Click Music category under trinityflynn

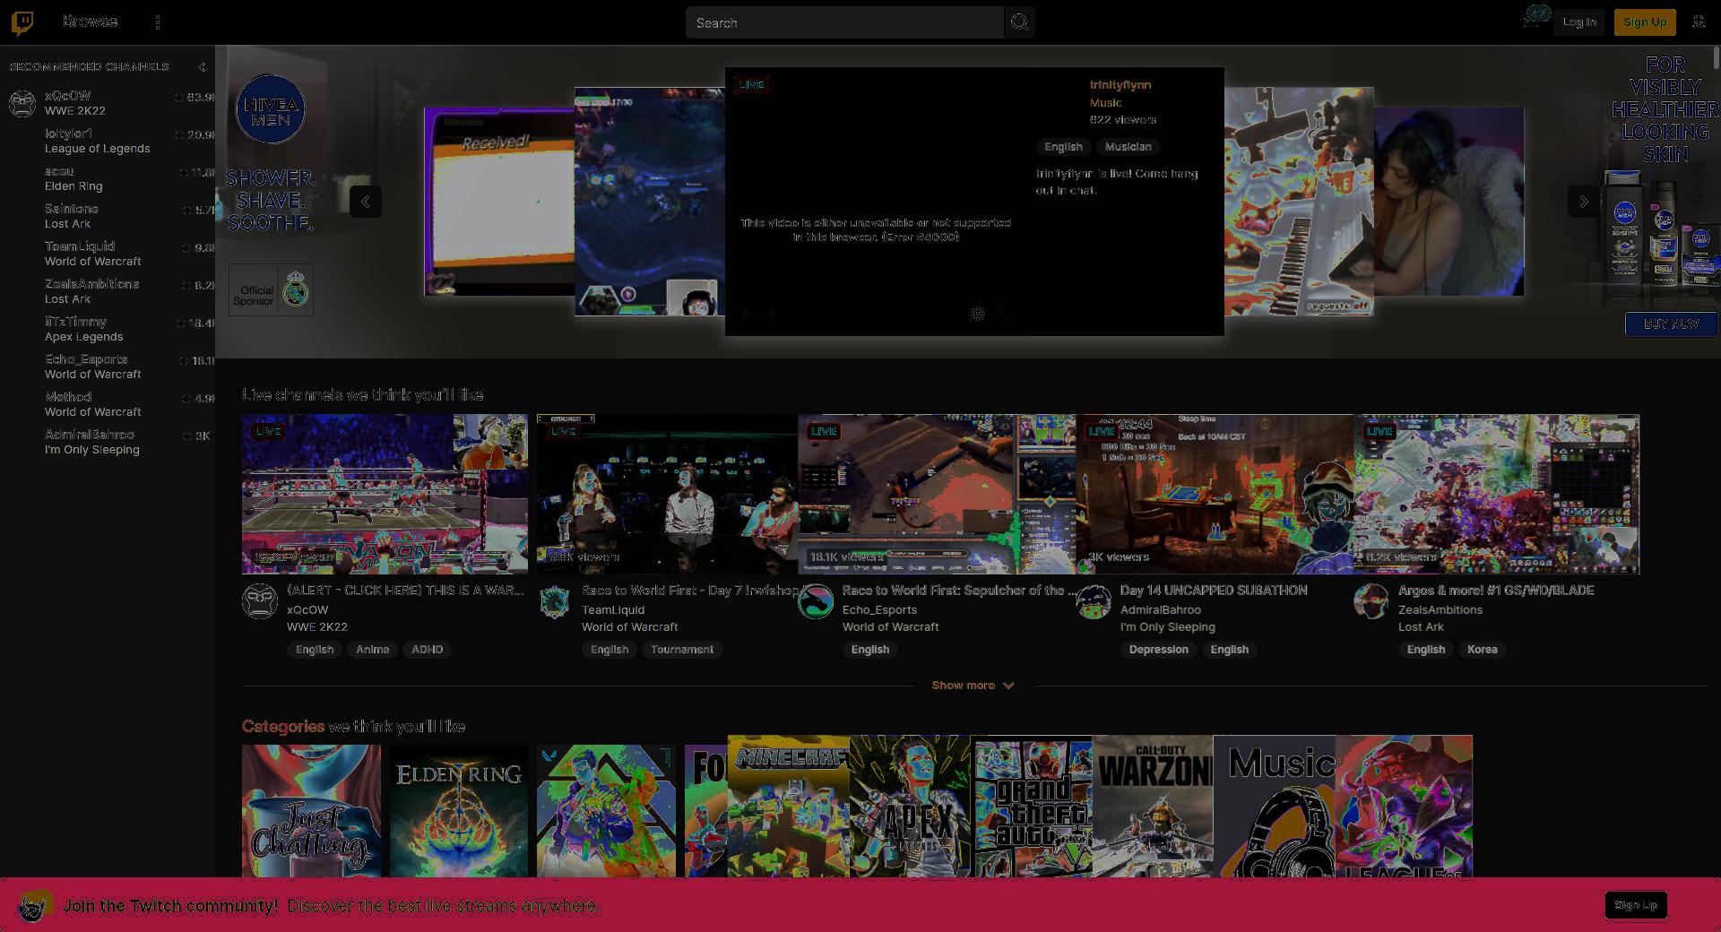(x=1105, y=103)
